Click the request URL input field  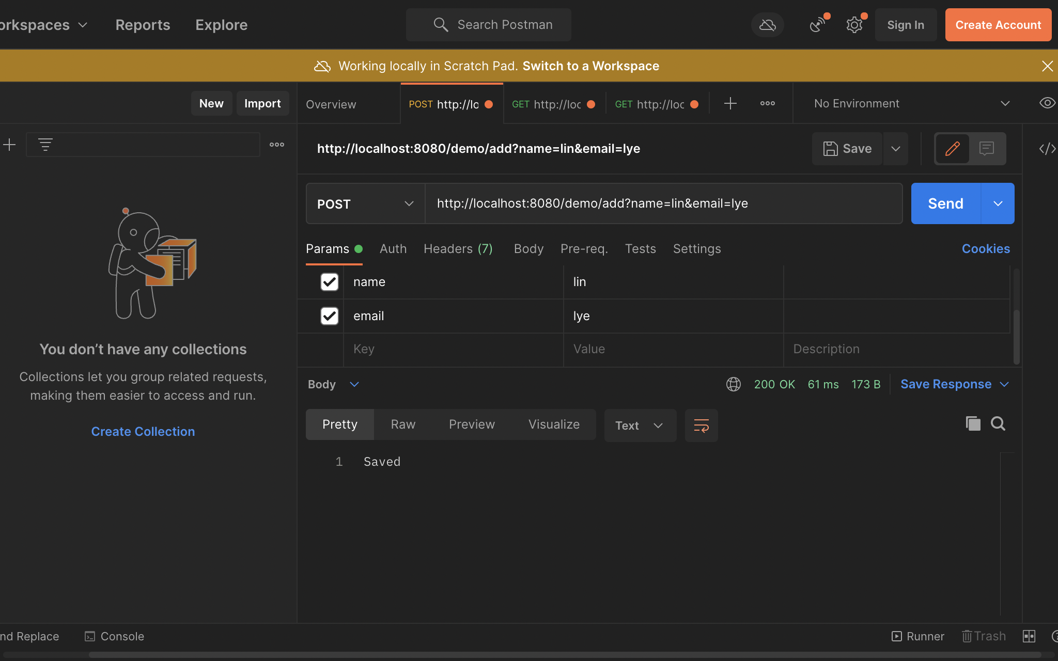point(663,203)
